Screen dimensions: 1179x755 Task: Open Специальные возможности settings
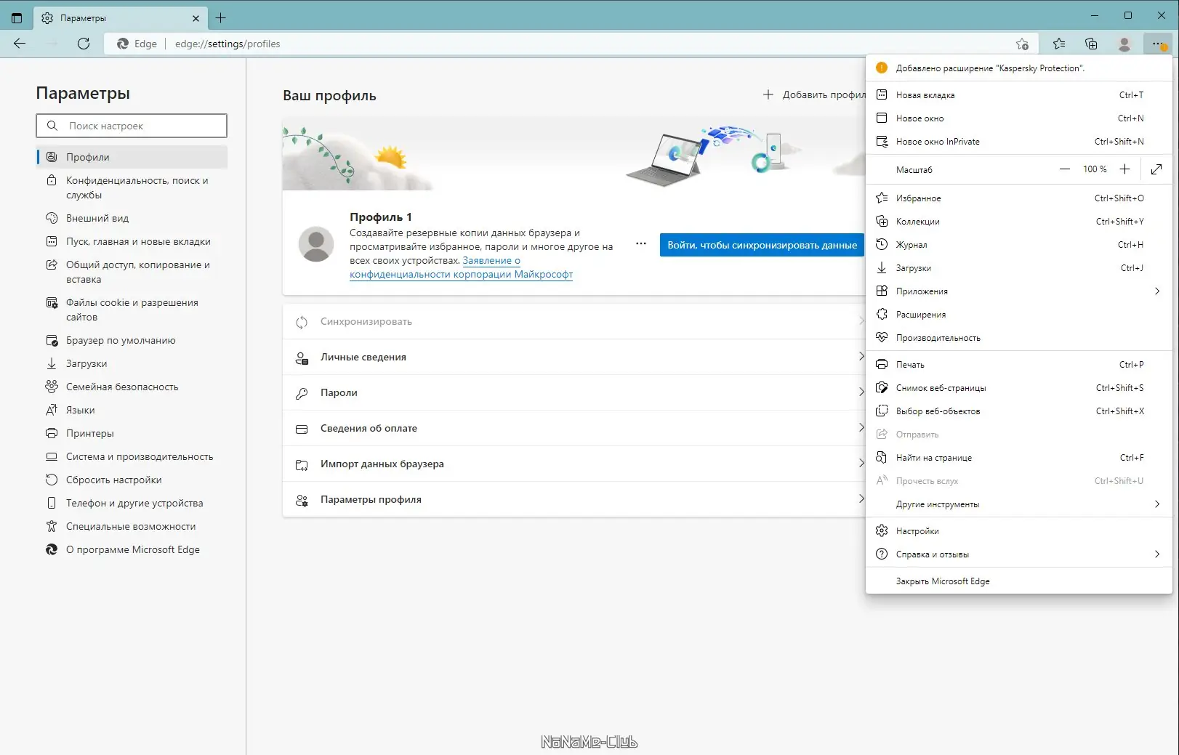click(132, 526)
